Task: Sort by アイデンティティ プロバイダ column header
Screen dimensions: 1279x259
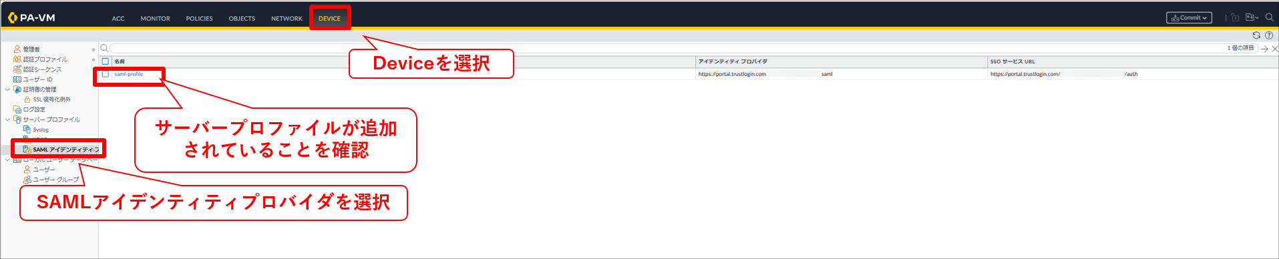Action: [x=733, y=61]
